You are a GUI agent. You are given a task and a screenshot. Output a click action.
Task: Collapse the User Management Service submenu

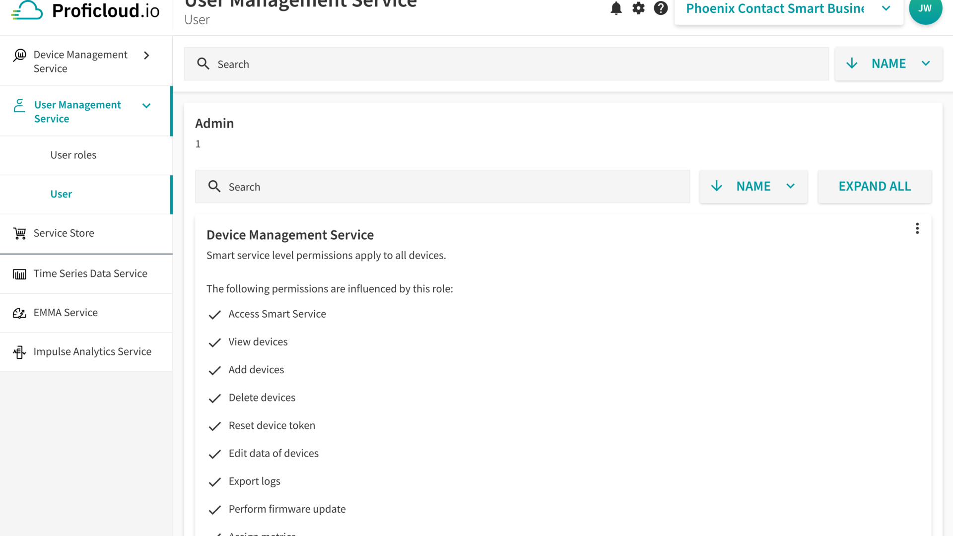146,106
